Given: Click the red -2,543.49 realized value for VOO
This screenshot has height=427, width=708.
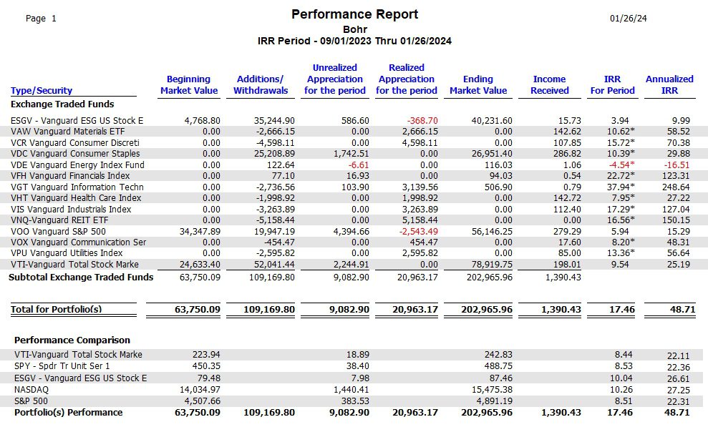Looking at the screenshot, I should pyautogui.click(x=418, y=231).
